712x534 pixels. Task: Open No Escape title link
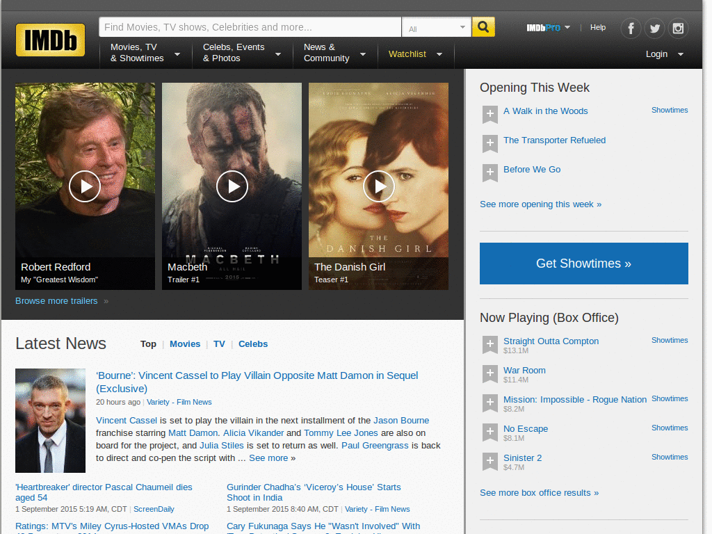tap(526, 428)
